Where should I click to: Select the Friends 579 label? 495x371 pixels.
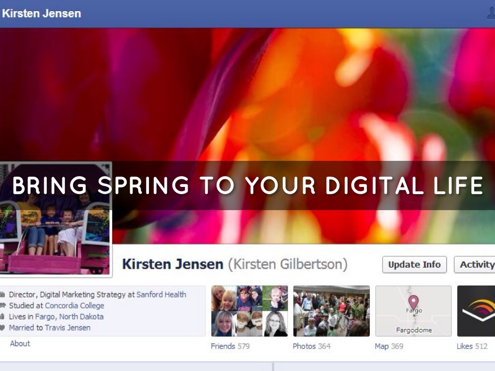point(230,346)
